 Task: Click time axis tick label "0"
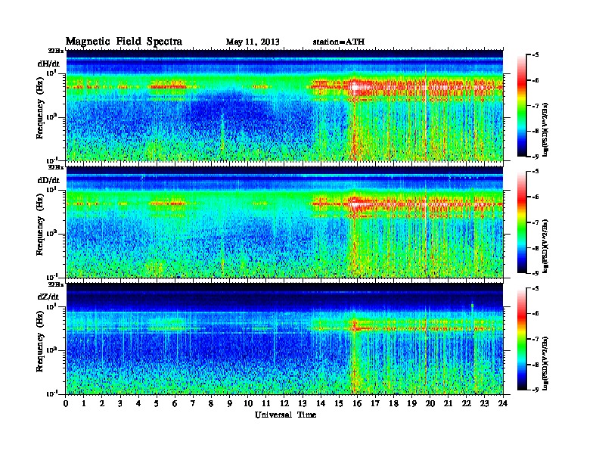click(x=66, y=403)
